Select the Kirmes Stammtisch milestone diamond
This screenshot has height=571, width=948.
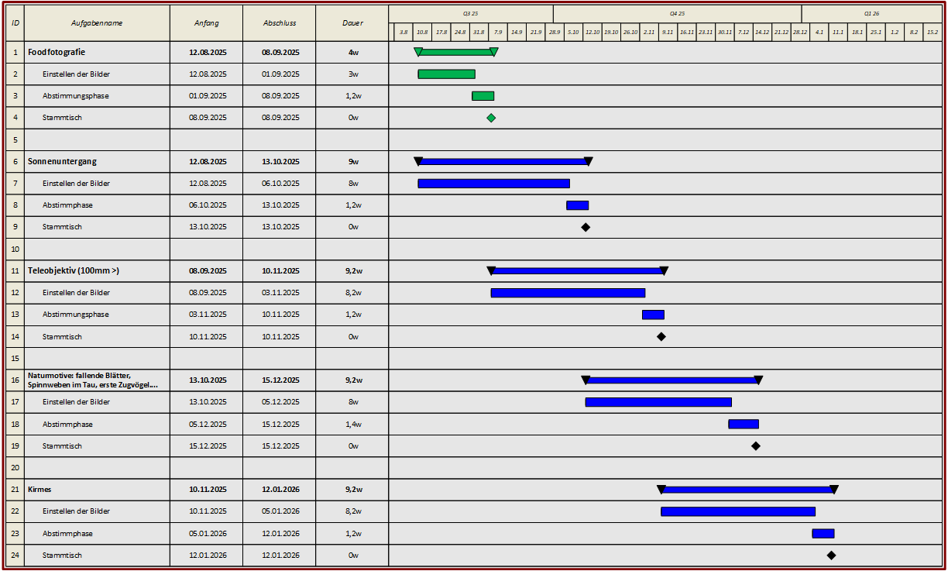point(831,556)
